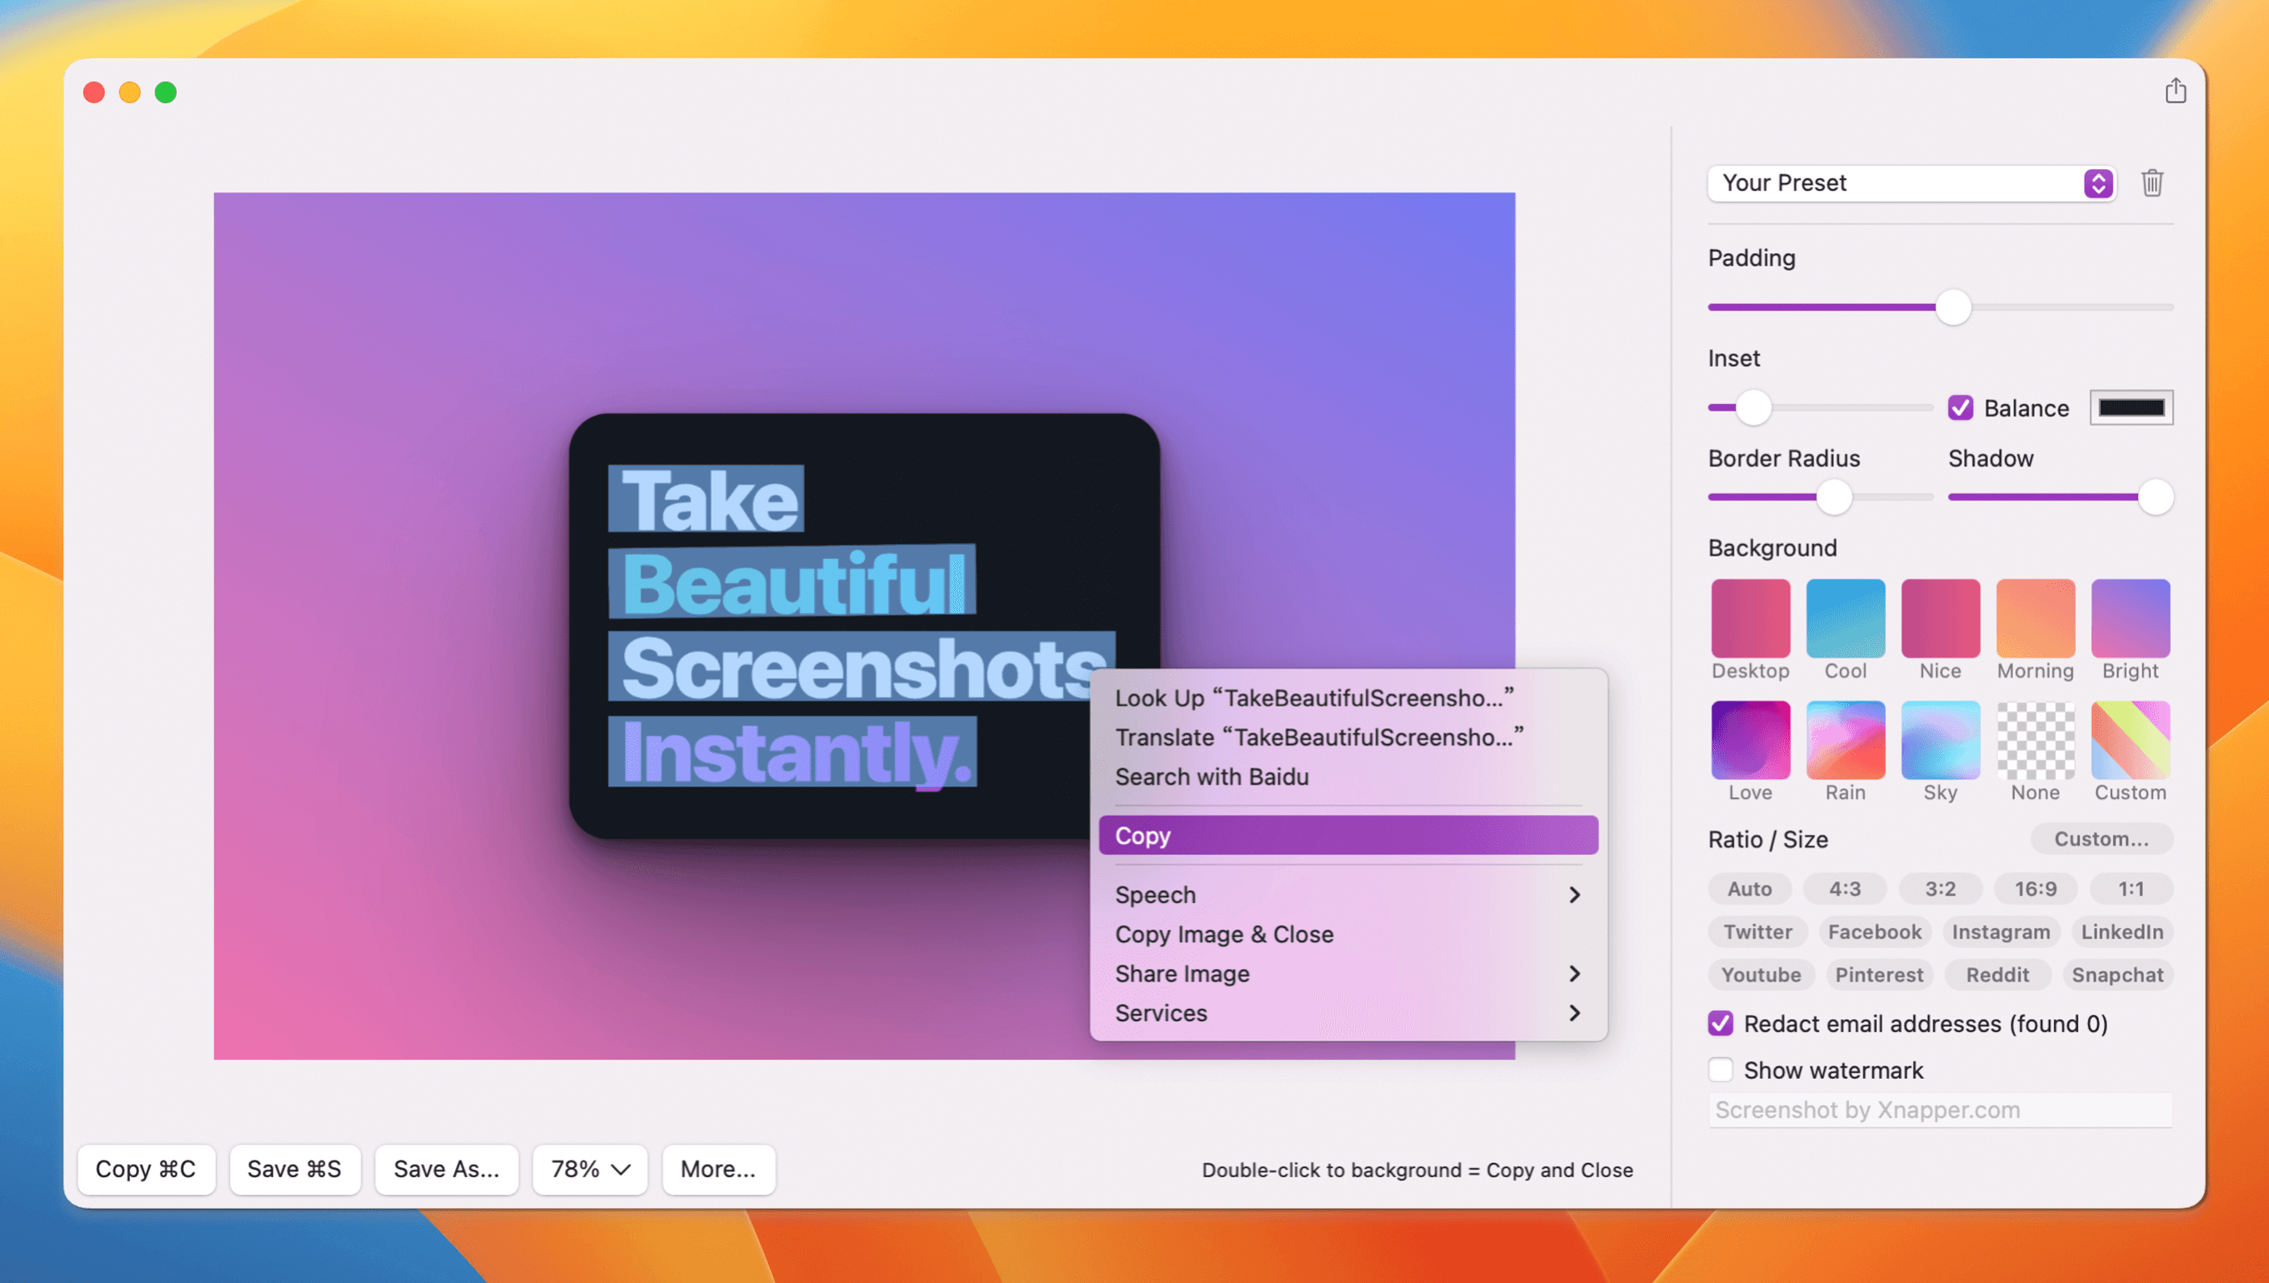Choose the Rain background thumbnail
This screenshot has width=2269, height=1283.
(1845, 740)
